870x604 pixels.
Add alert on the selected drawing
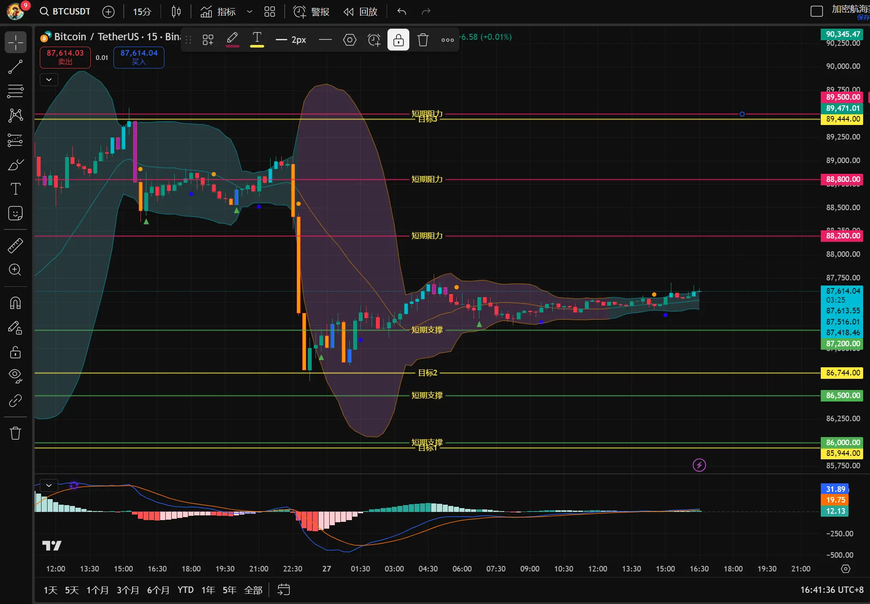point(374,40)
